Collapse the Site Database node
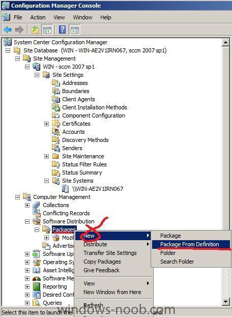This screenshot has width=232, height=317. (8, 50)
